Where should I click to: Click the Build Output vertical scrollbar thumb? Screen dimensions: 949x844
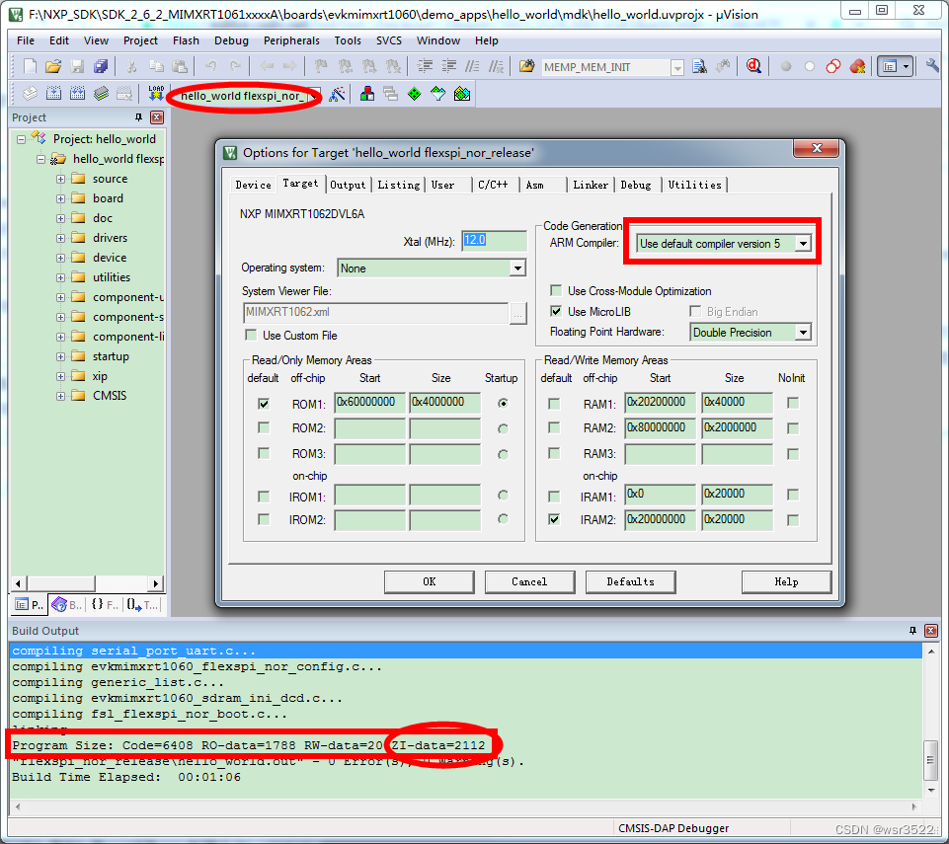tap(931, 760)
